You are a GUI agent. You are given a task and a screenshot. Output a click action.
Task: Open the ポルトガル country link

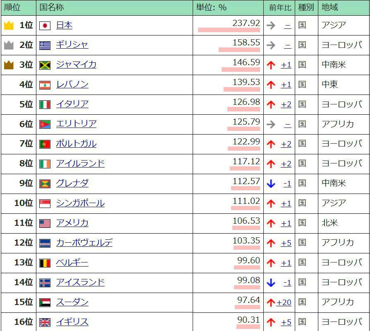(x=76, y=144)
